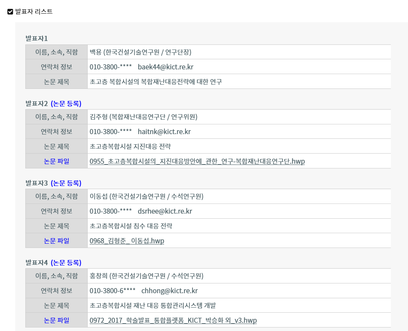408x331 pixels.
Task: Click the 발표자4 (논문 등록) heading
Action: [53, 262]
